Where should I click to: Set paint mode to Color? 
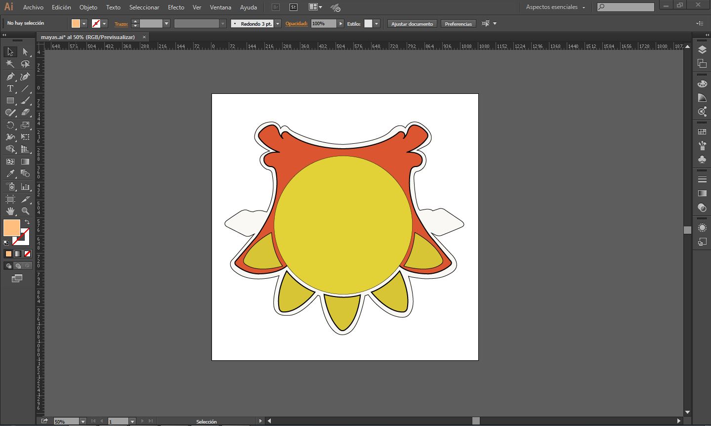pos(8,254)
